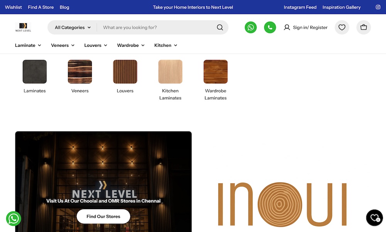Open Kitchen Laminates category thumbnail
The width and height of the screenshot is (386, 232).
[x=170, y=72]
